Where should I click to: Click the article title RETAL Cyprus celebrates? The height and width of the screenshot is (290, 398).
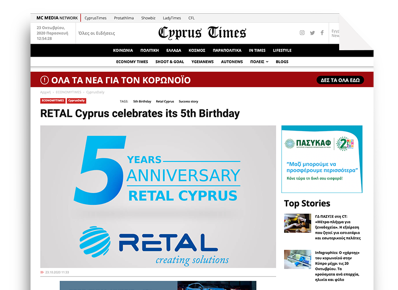[x=140, y=113]
